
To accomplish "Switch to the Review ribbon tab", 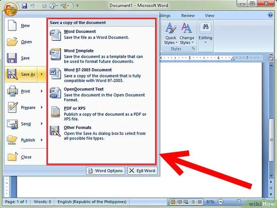I will [x=188, y=16].
